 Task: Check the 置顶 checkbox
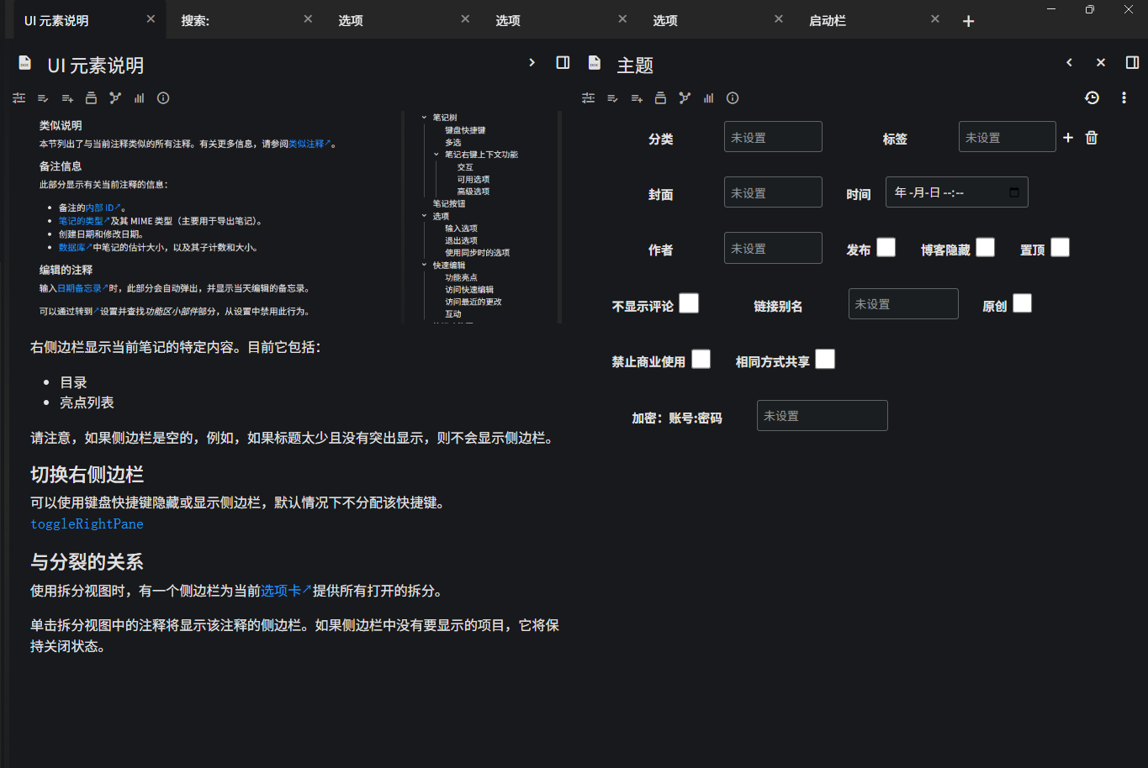tap(1061, 248)
